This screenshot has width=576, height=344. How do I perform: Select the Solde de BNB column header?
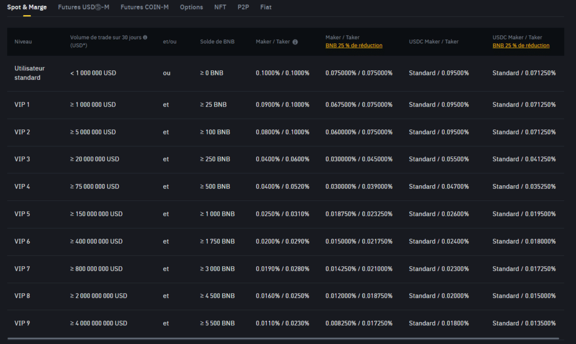(217, 42)
